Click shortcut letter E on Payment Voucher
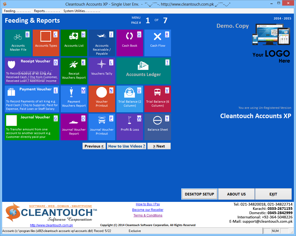 pos(55,90)
